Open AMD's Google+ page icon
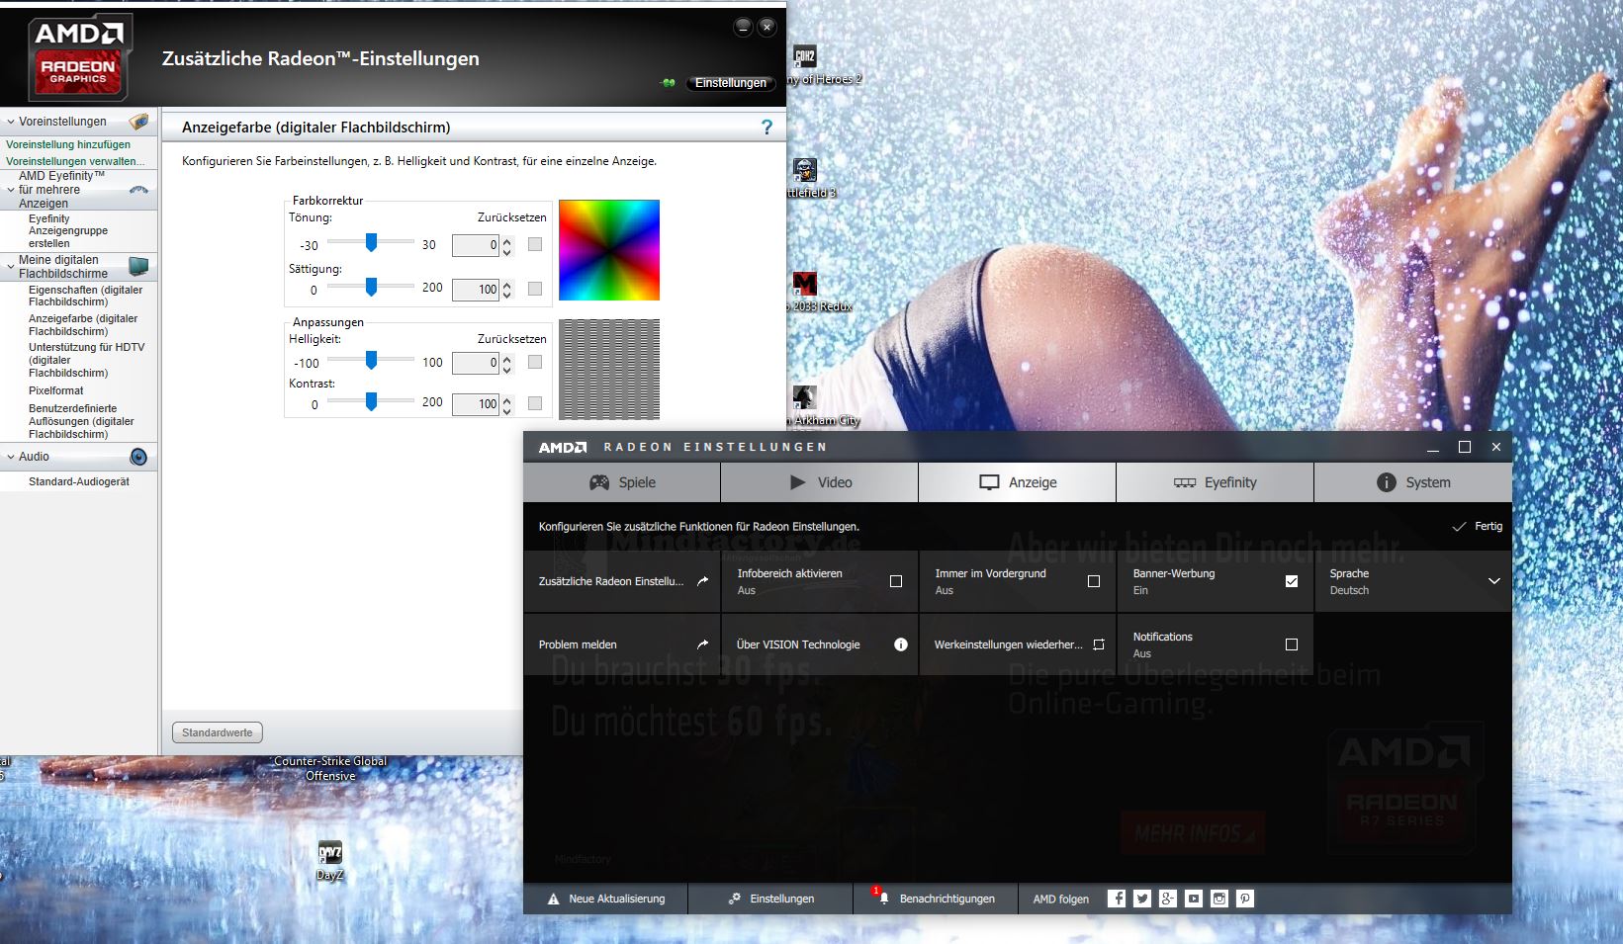 click(1168, 899)
